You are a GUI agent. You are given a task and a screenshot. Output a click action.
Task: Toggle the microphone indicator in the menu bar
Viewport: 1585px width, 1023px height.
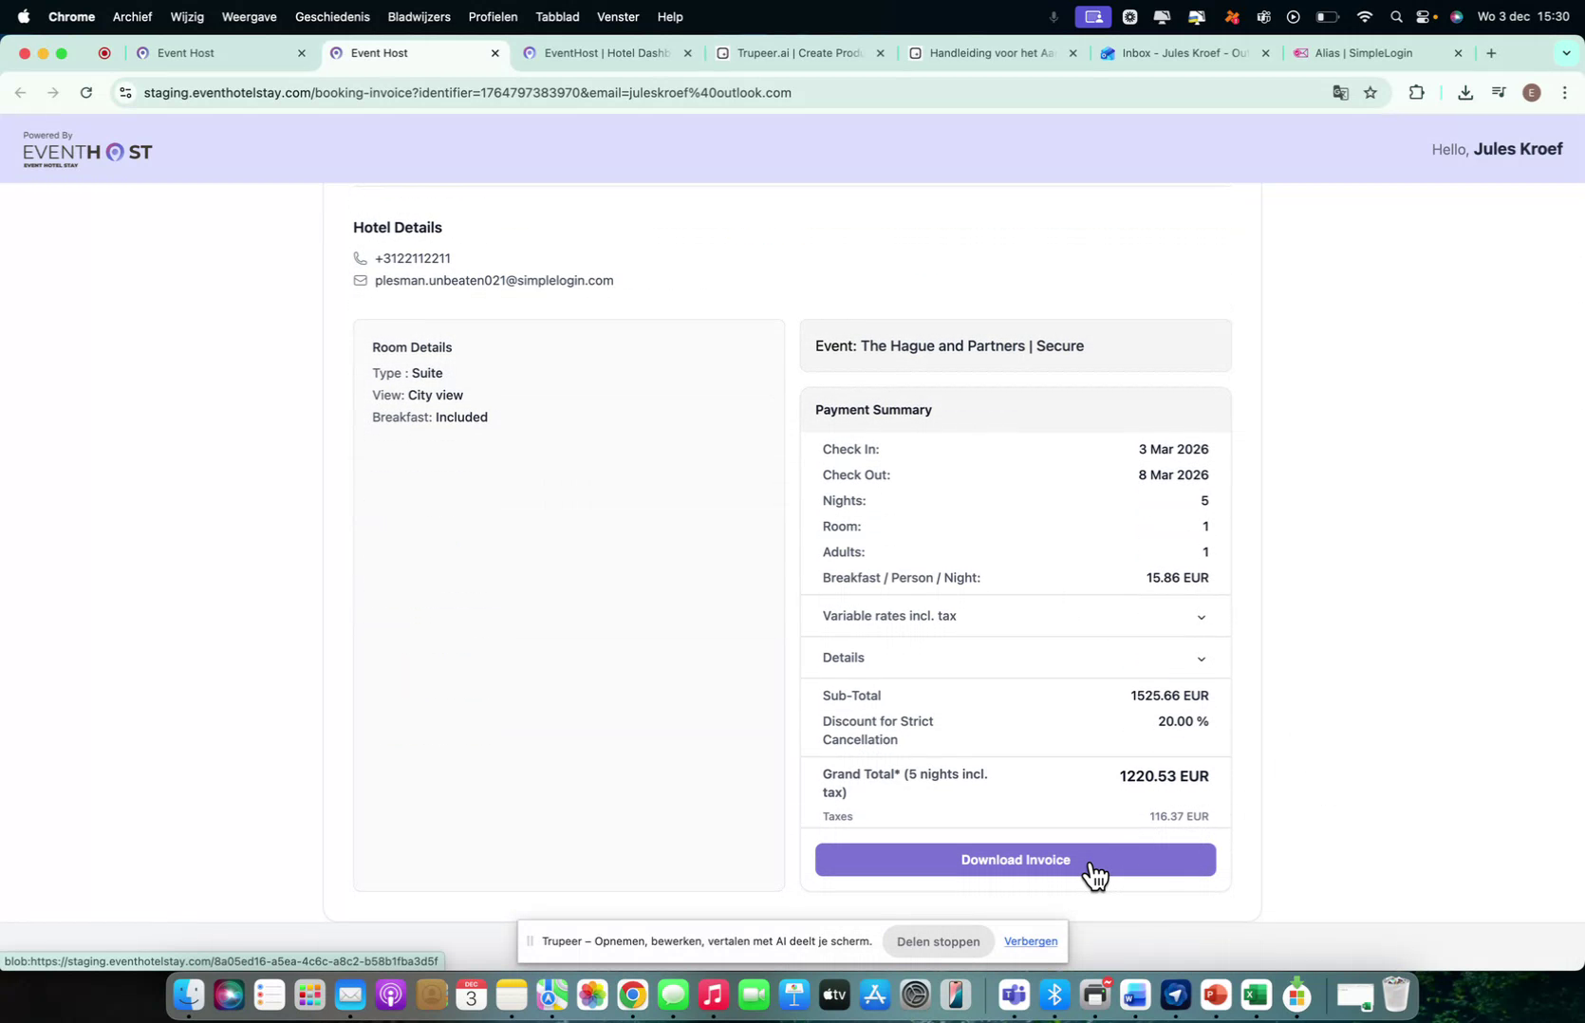1054,16
